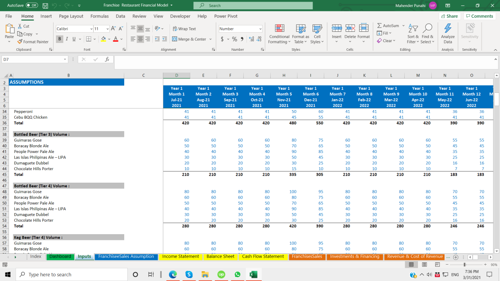Switch to the Dashboard sheet tab
The height and width of the screenshot is (281, 500).
pyautogui.click(x=60, y=257)
